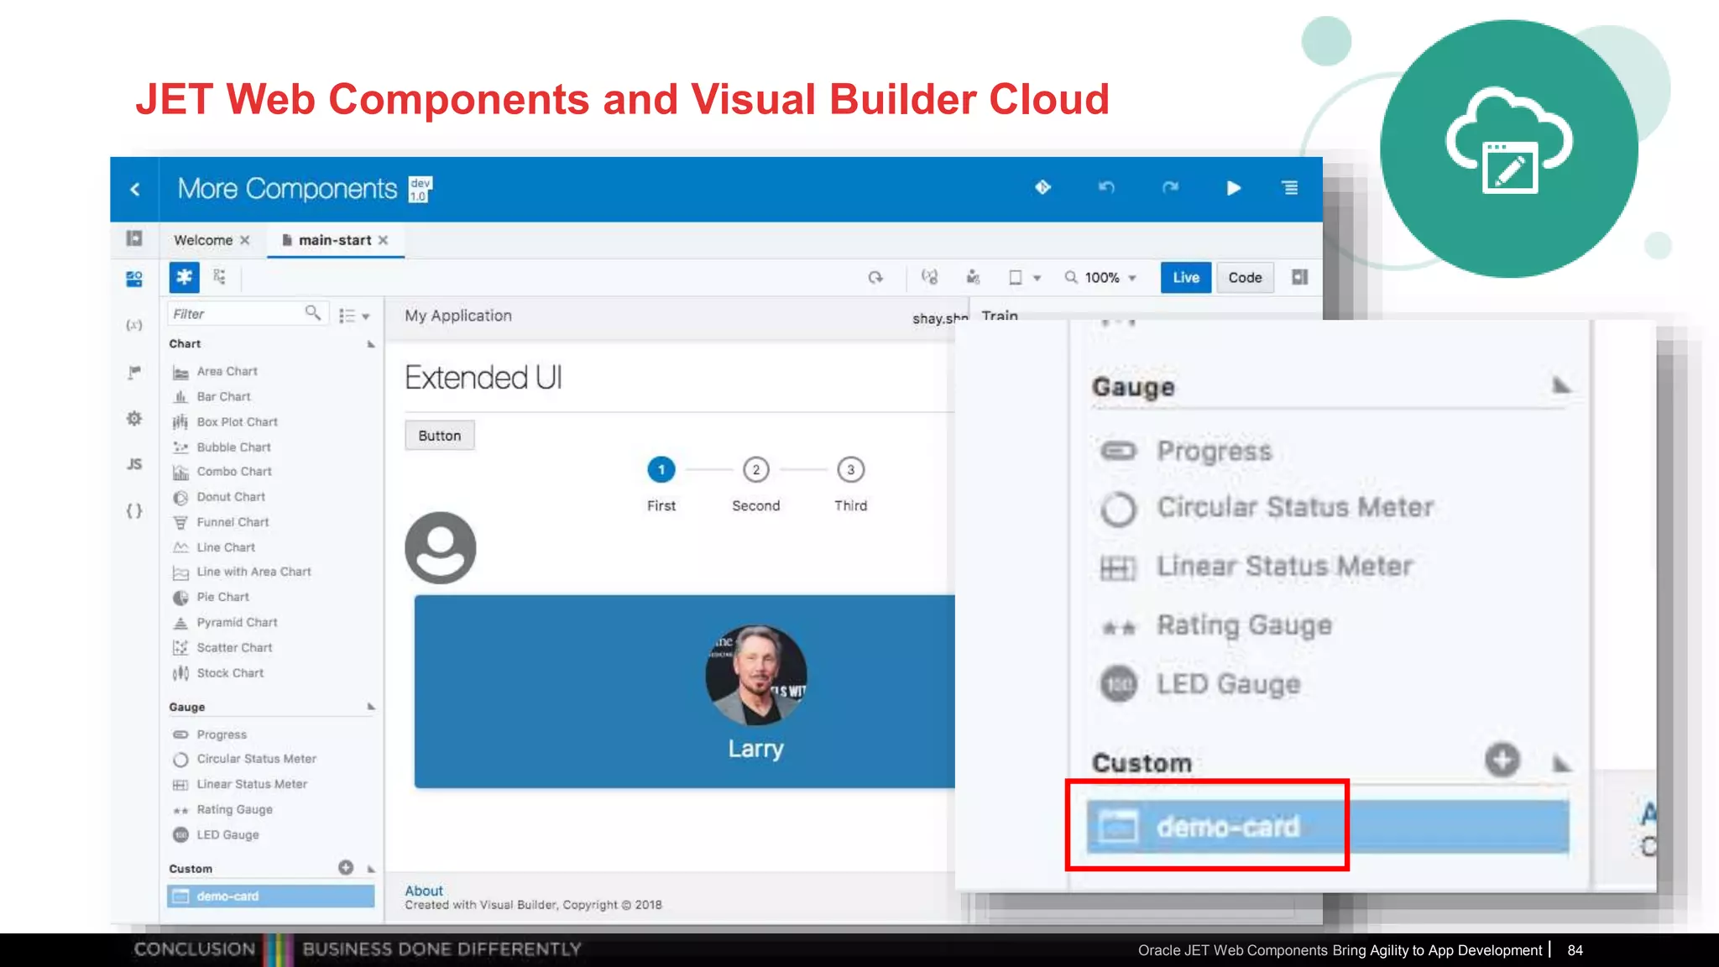
Task: Open the diamond-shaped icon in header
Action: coord(1042,187)
